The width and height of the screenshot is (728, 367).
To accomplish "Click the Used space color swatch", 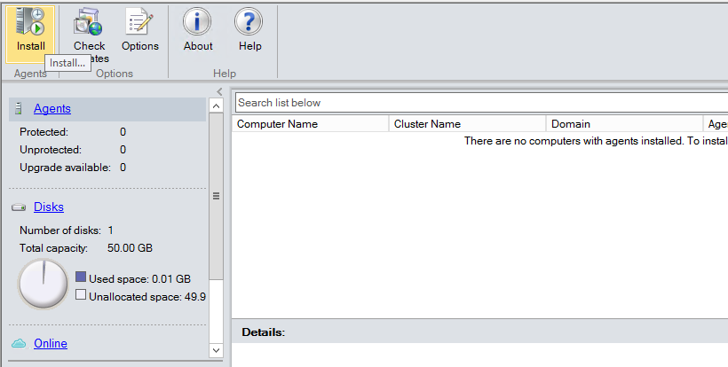I will coord(81,277).
